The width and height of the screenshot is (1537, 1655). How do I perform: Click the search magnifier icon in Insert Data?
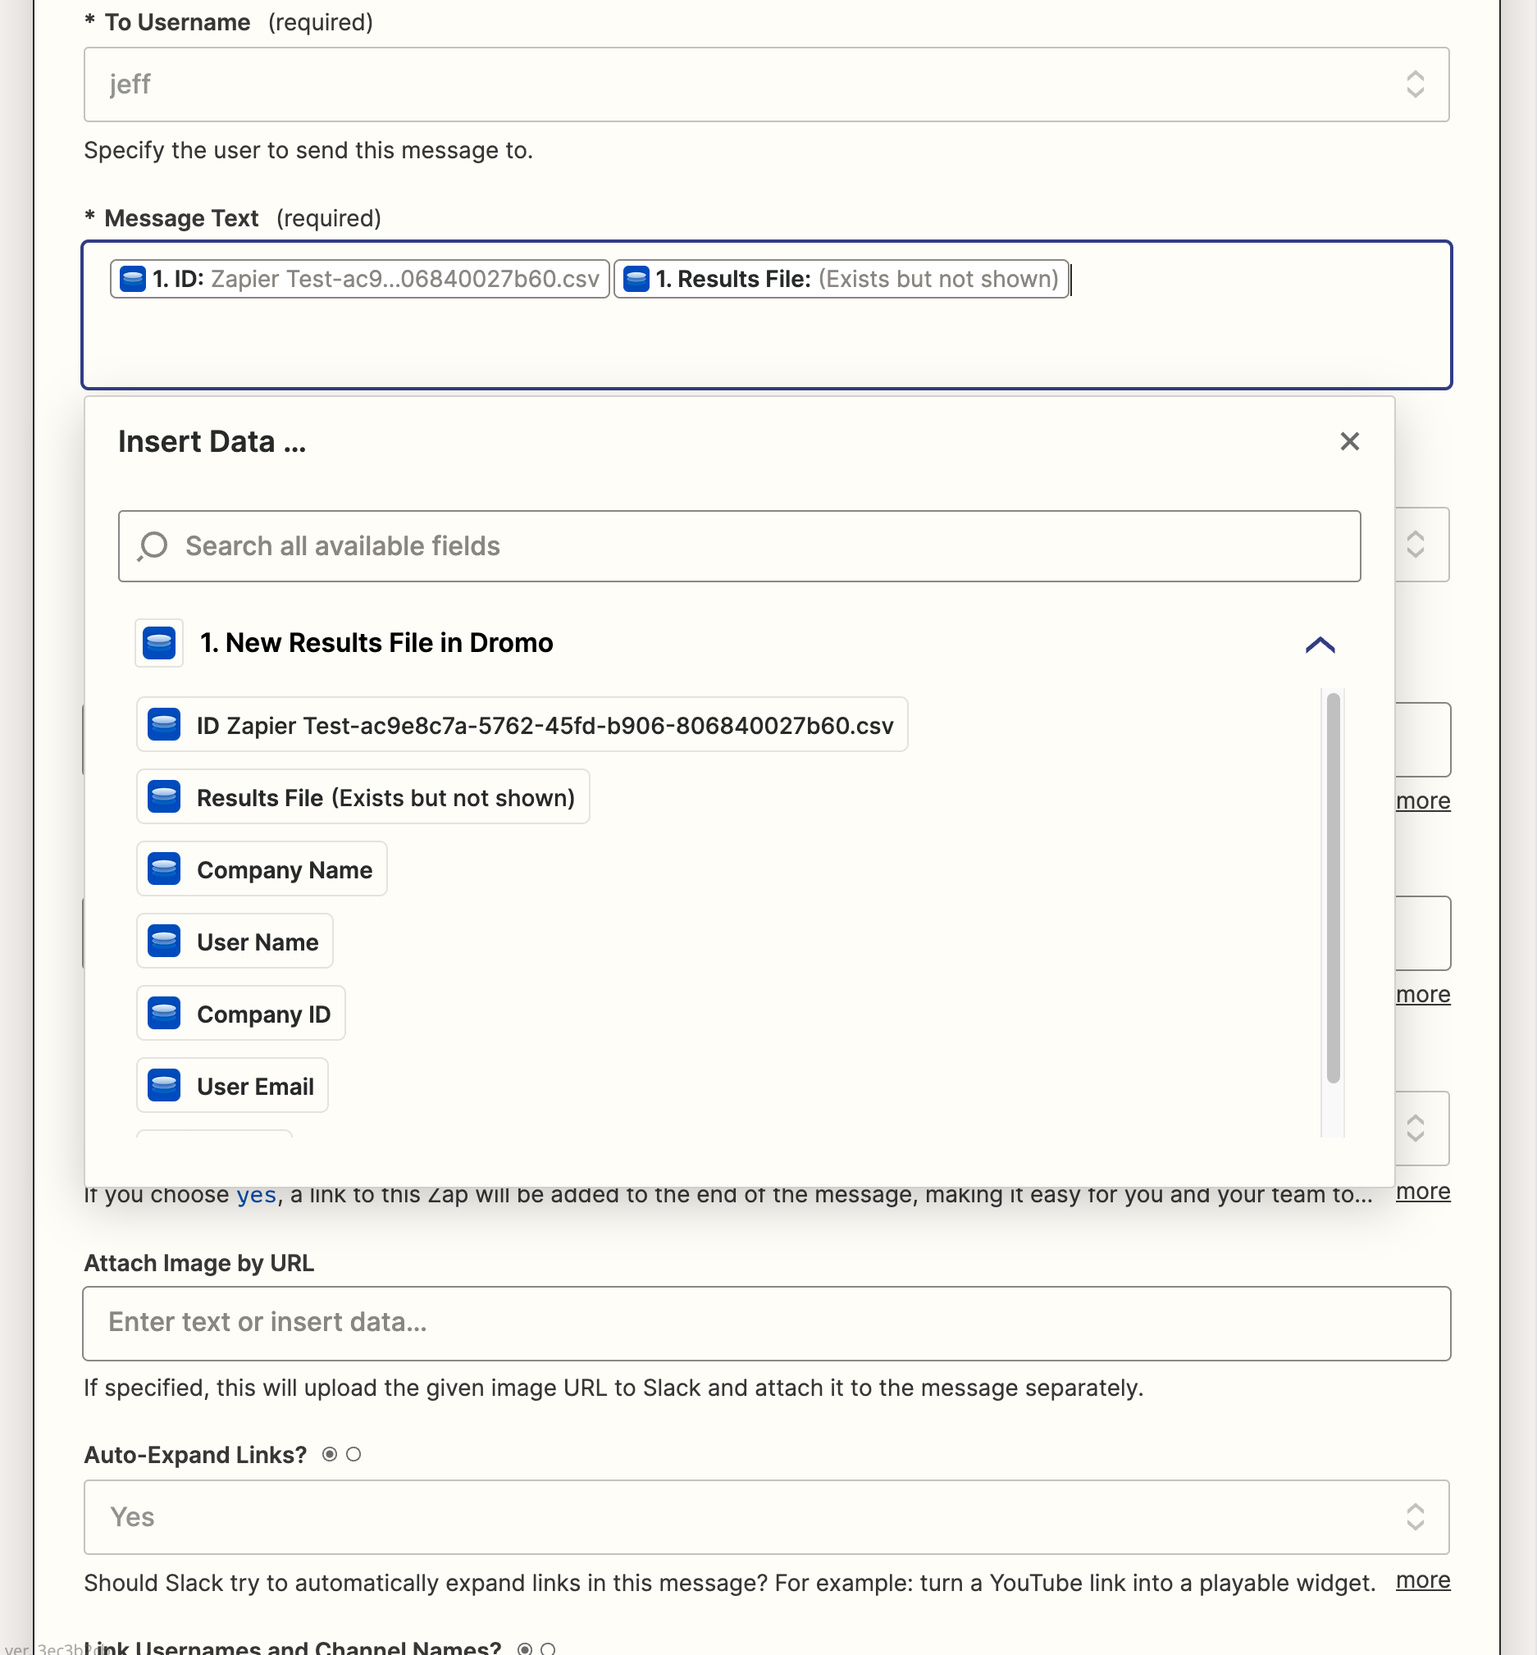tap(153, 546)
